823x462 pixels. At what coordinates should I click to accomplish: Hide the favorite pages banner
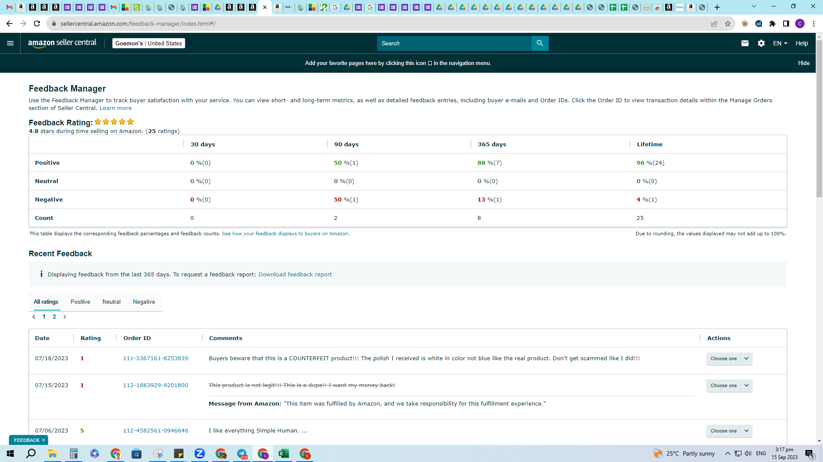click(804, 63)
